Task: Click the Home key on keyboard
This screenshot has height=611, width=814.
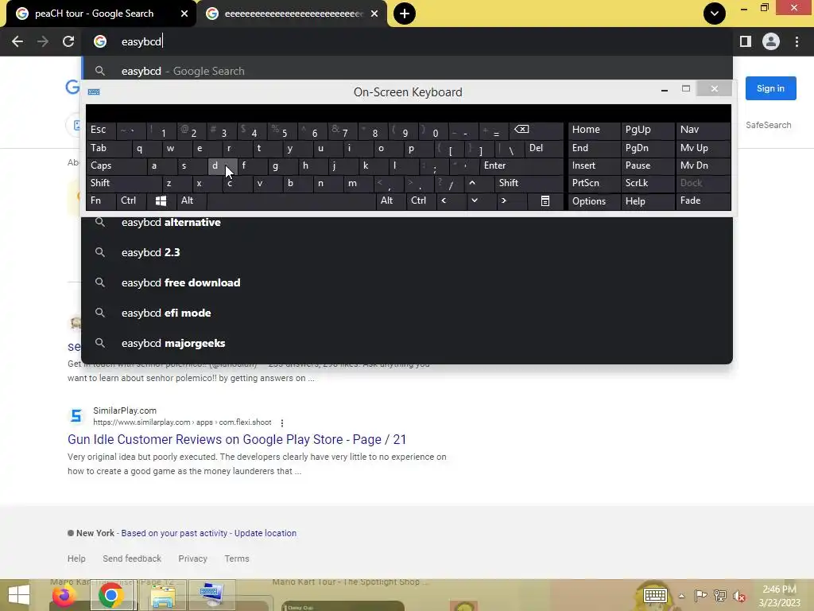Action: 595,130
